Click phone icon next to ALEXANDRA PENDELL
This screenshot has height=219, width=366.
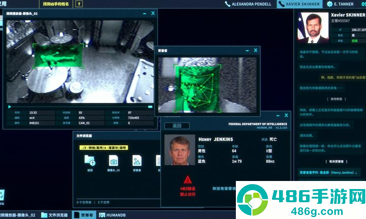(227, 4)
